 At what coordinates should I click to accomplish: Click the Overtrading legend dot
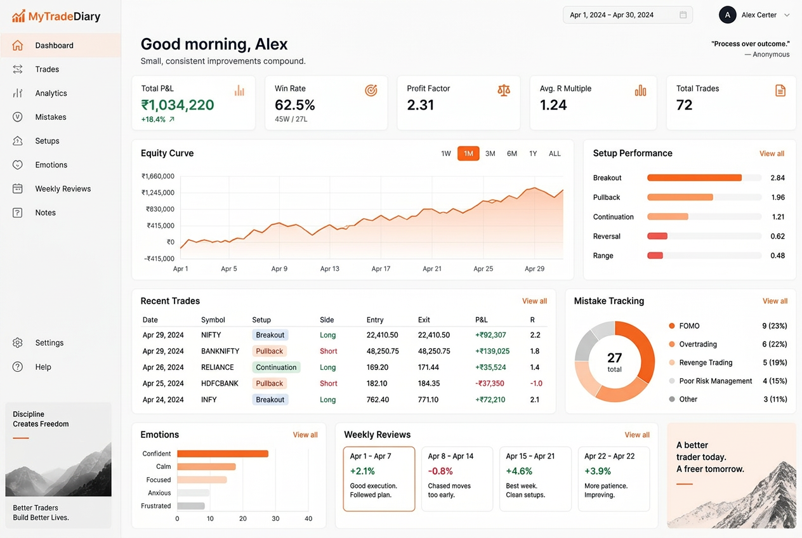click(x=672, y=344)
